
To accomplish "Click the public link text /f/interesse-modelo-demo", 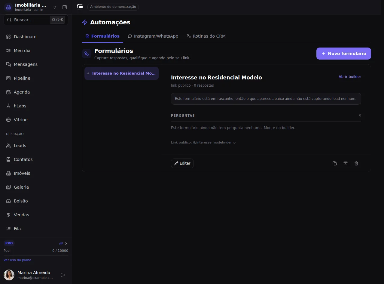I will point(214,142).
